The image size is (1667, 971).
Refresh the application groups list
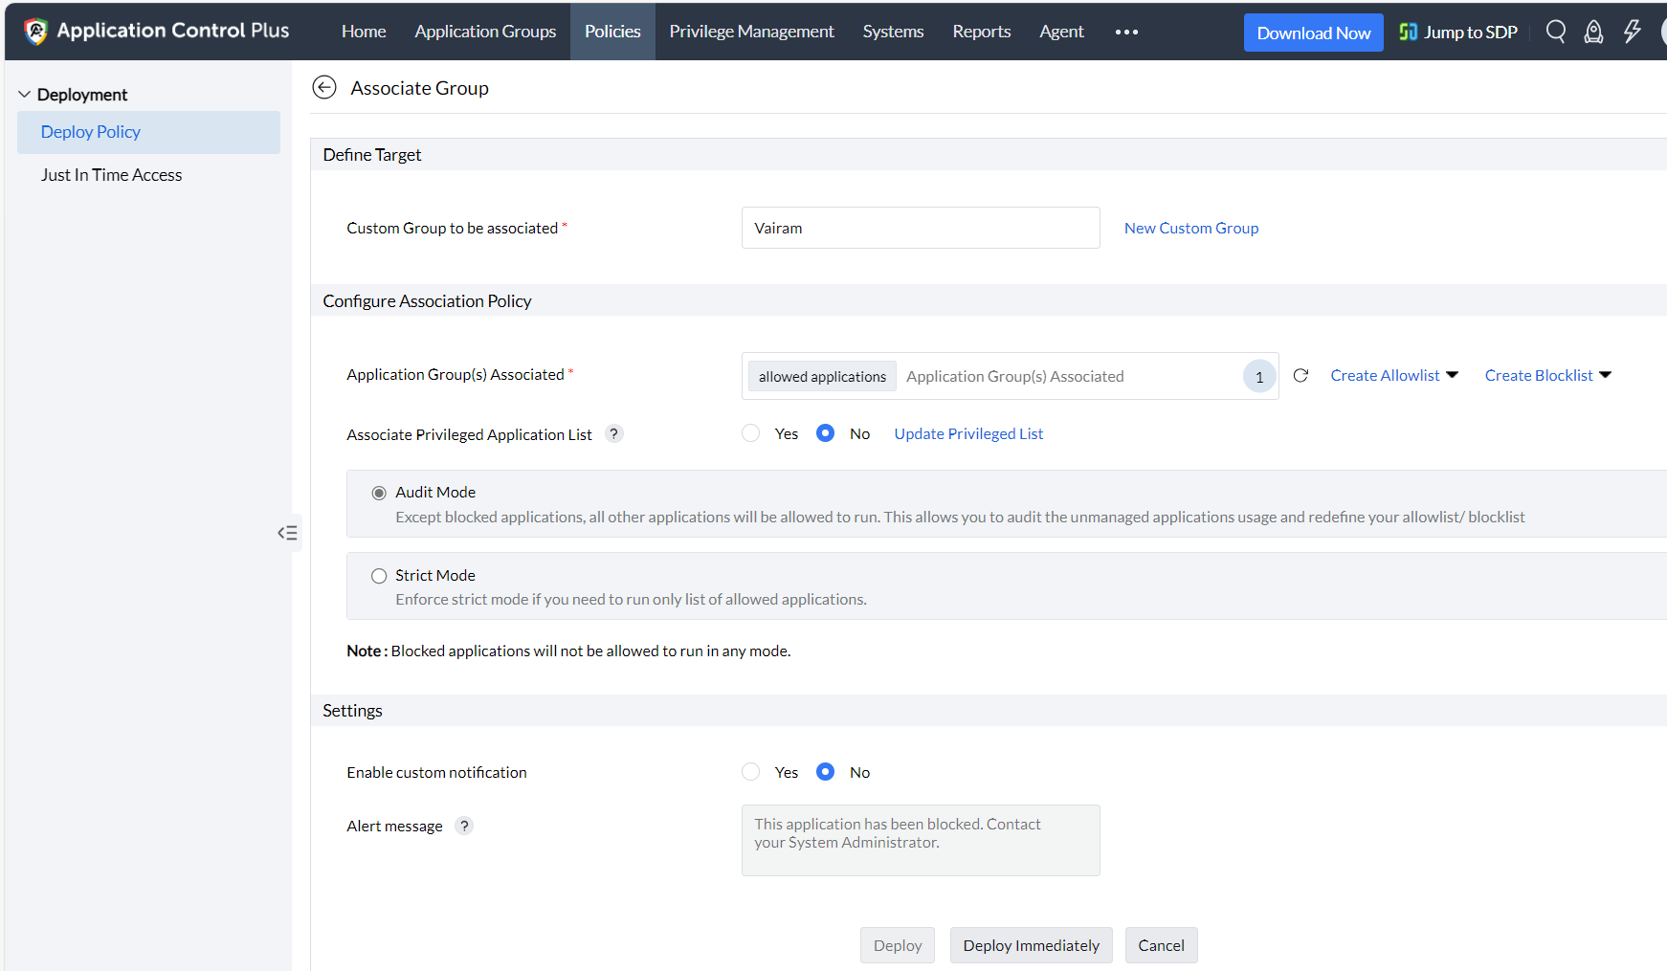1300,376
